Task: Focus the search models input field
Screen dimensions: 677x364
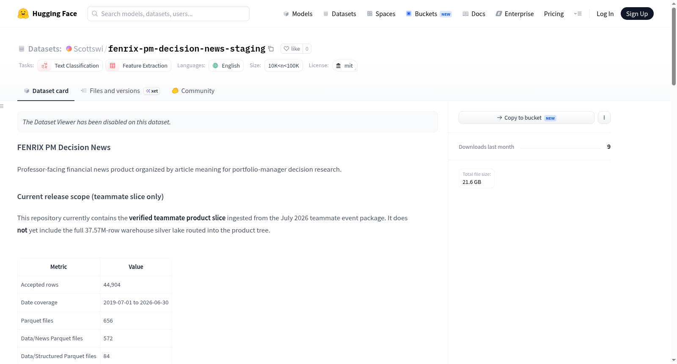Action: click(x=168, y=14)
